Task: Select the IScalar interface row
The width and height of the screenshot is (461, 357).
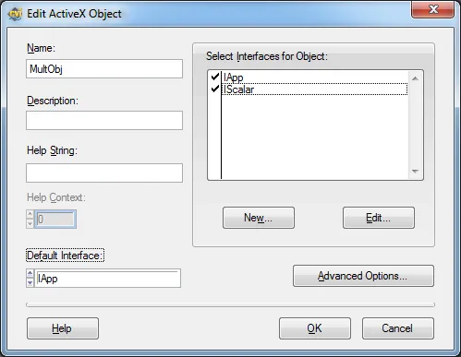Action: click(x=314, y=89)
